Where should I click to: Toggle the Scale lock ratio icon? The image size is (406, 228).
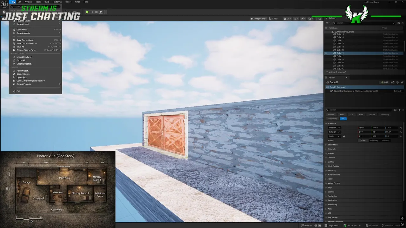pos(344,136)
